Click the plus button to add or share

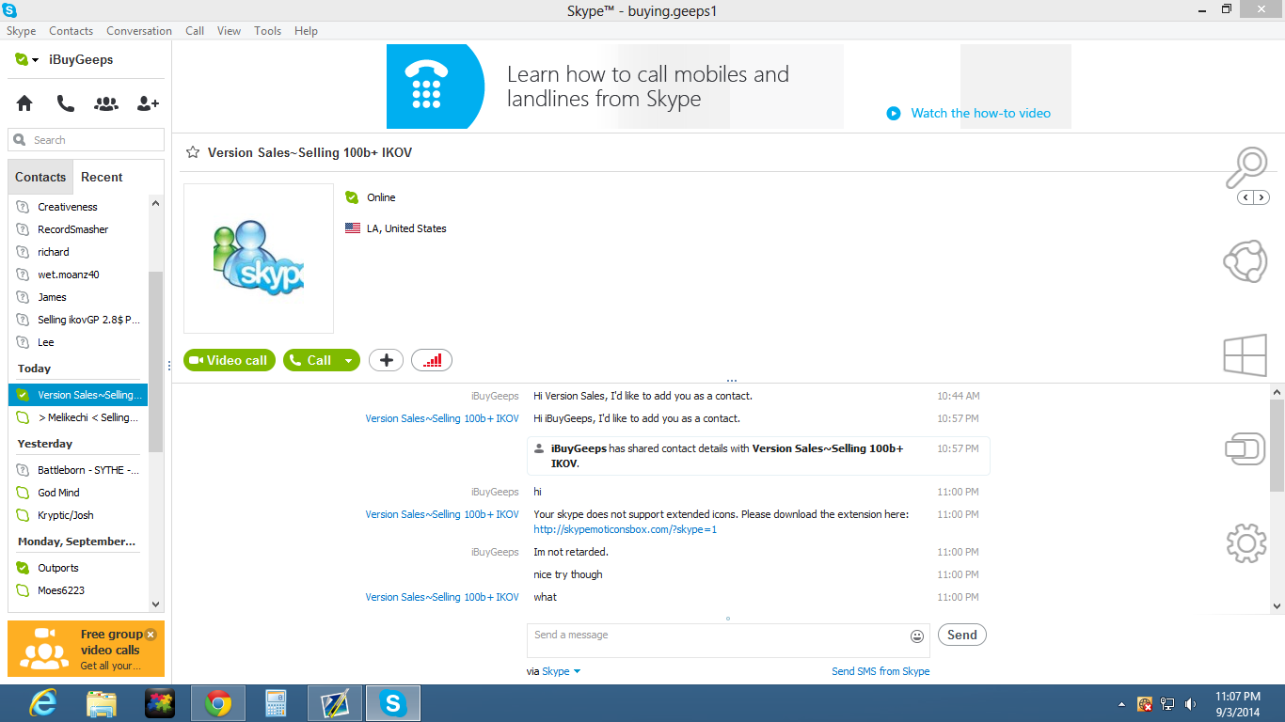pos(386,360)
